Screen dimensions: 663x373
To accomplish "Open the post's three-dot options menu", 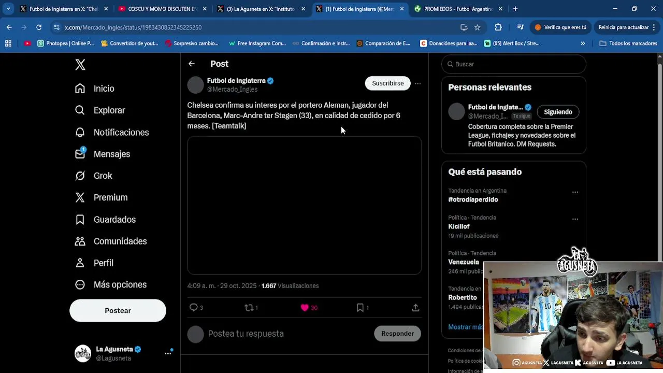I will (x=417, y=83).
